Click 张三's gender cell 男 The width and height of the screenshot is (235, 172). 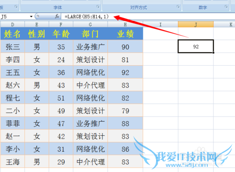click(x=37, y=47)
